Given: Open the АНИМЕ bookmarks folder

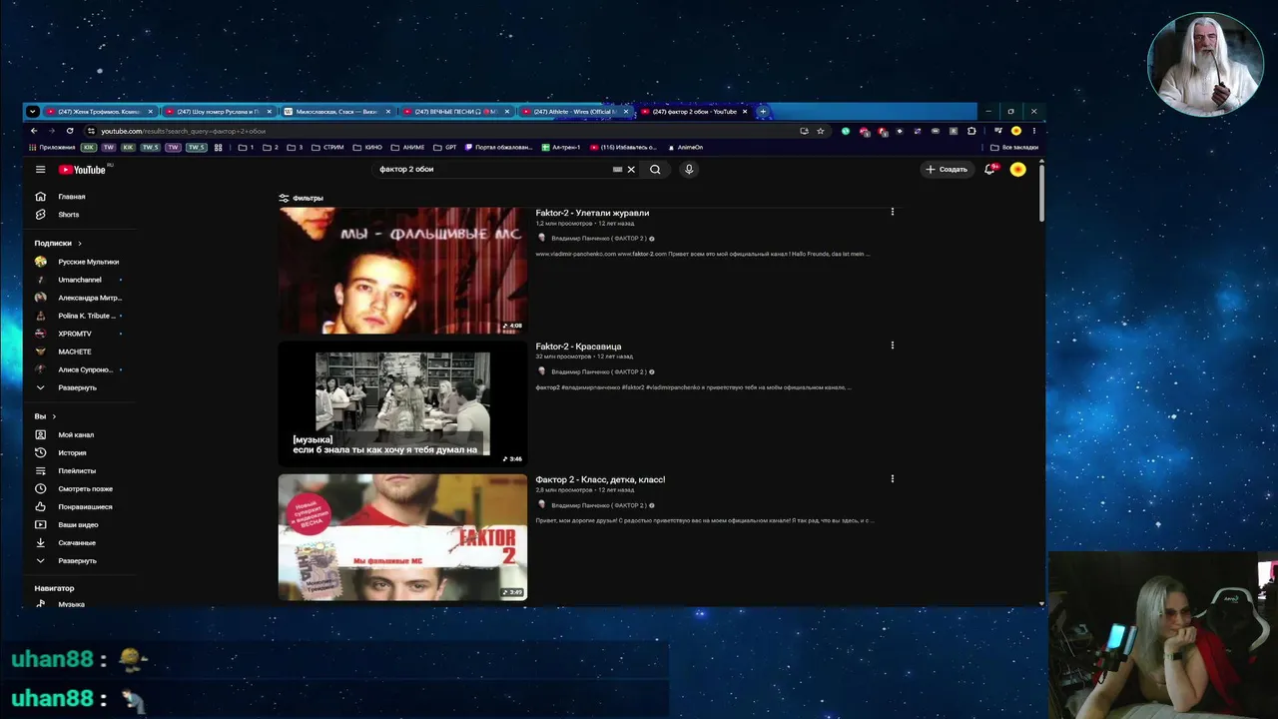Looking at the screenshot, I should pos(407,148).
